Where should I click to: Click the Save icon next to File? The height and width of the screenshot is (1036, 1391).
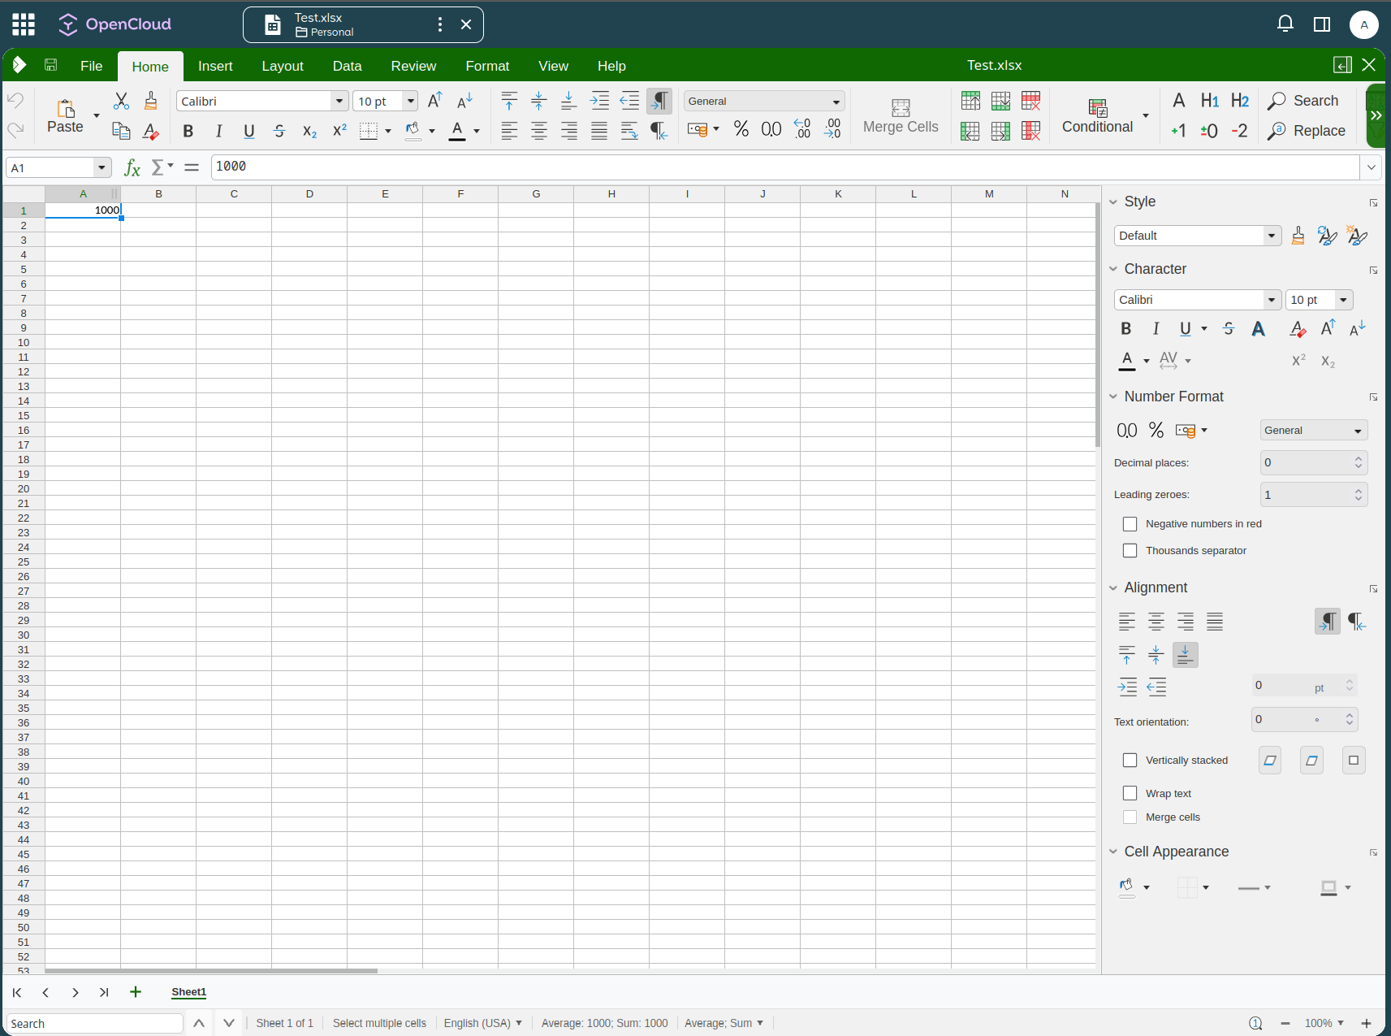(50, 65)
